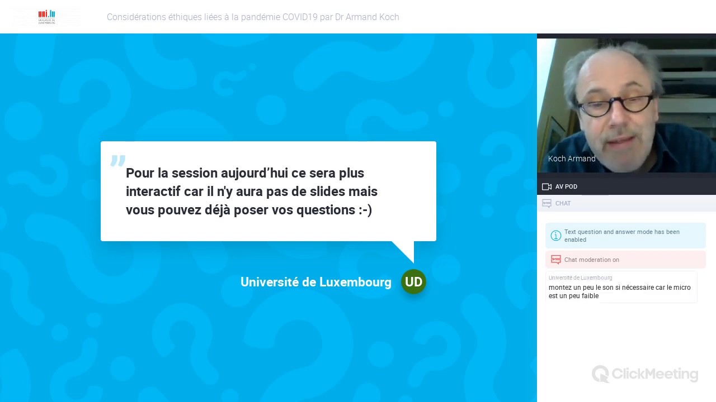The height and width of the screenshot is (402, 716).
Task: Click the AV POD camera icon
Action: tap(547, 186)
